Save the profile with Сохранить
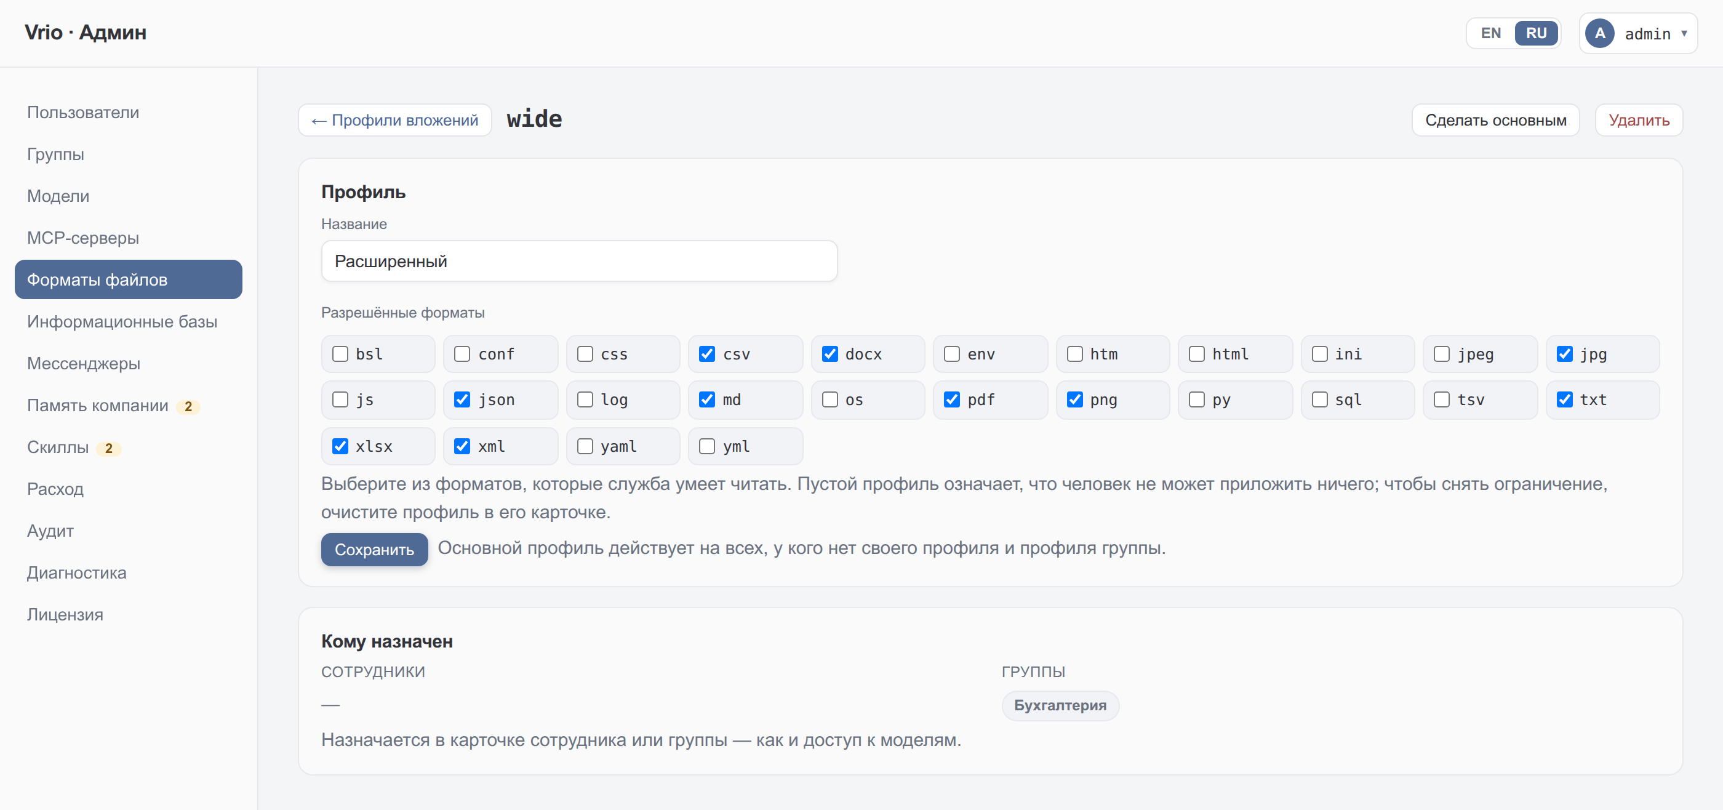 coord(374,549)
